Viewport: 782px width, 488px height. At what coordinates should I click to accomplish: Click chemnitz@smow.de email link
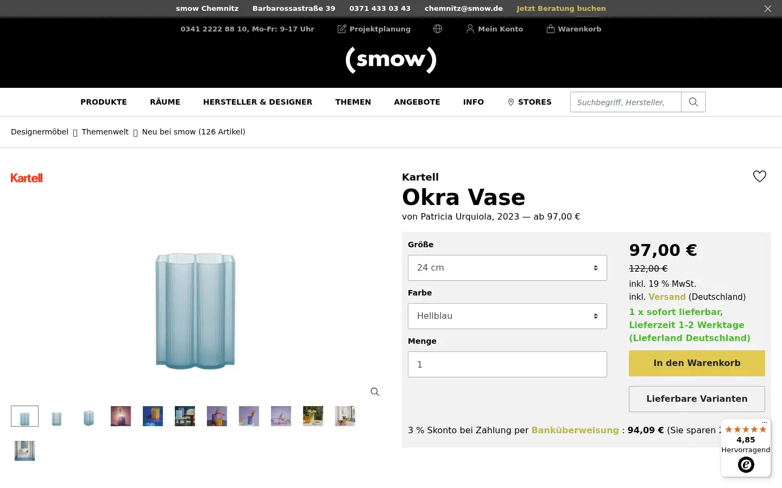coord(464,9)
